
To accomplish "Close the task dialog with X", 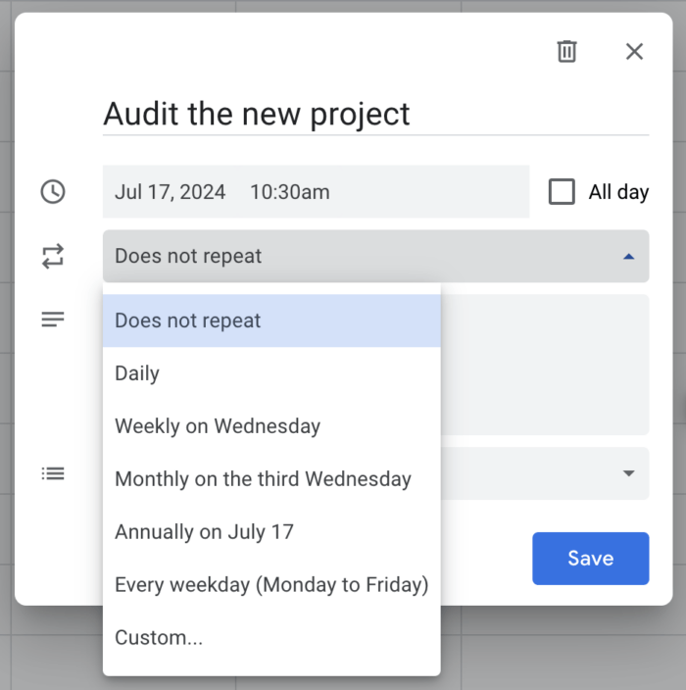I will point(634,52).
